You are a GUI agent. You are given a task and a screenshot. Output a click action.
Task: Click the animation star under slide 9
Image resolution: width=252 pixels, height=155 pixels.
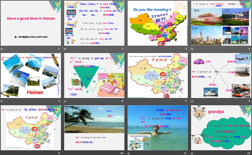(x=2, y=152)
